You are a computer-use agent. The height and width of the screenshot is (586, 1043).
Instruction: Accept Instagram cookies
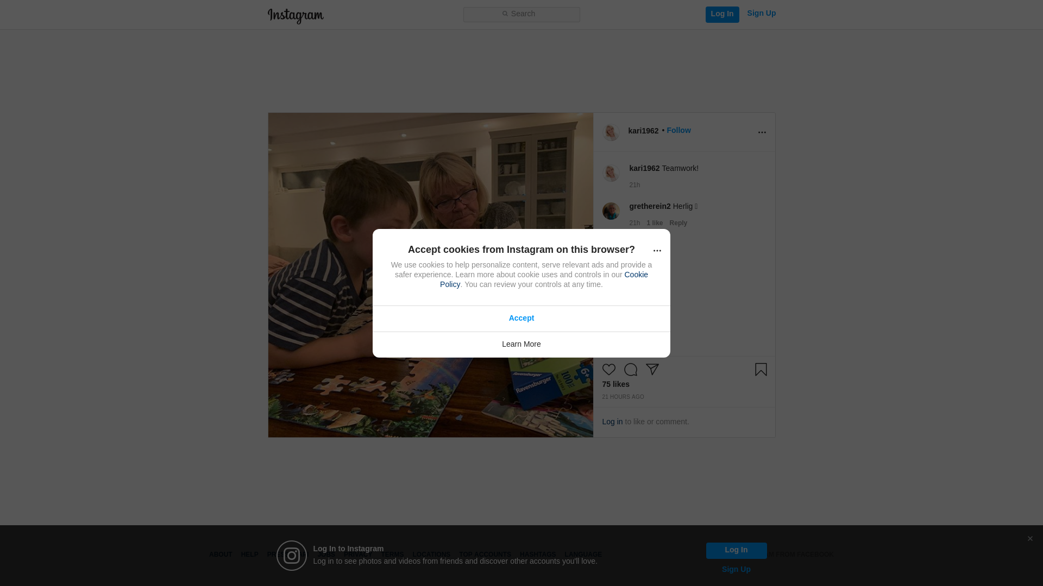click(521, 319)
